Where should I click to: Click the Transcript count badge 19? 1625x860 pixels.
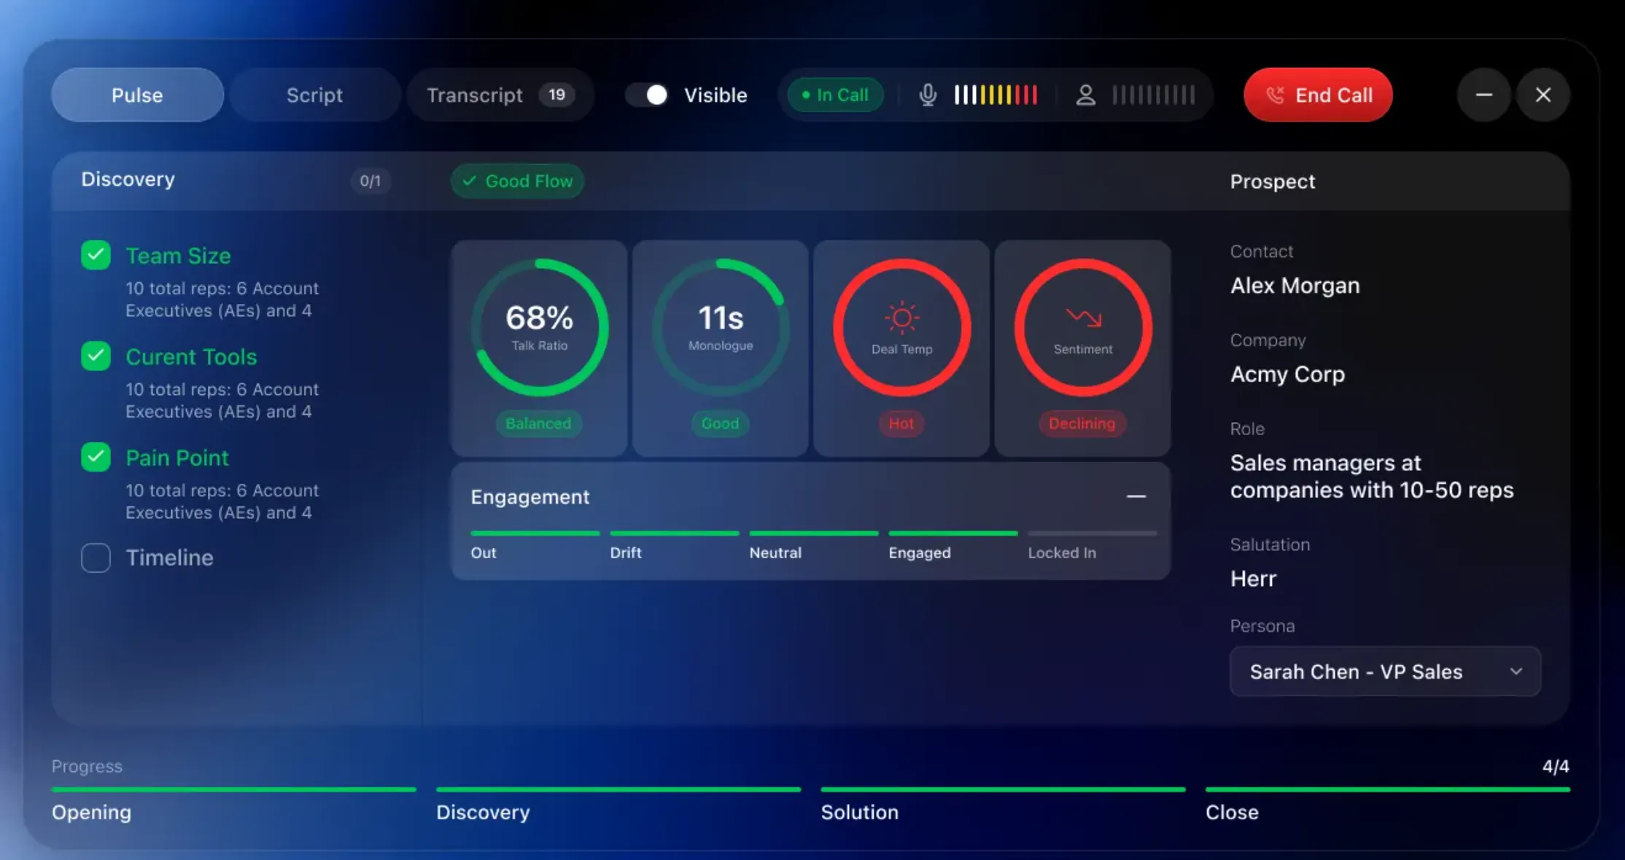[x=556, y=95]
